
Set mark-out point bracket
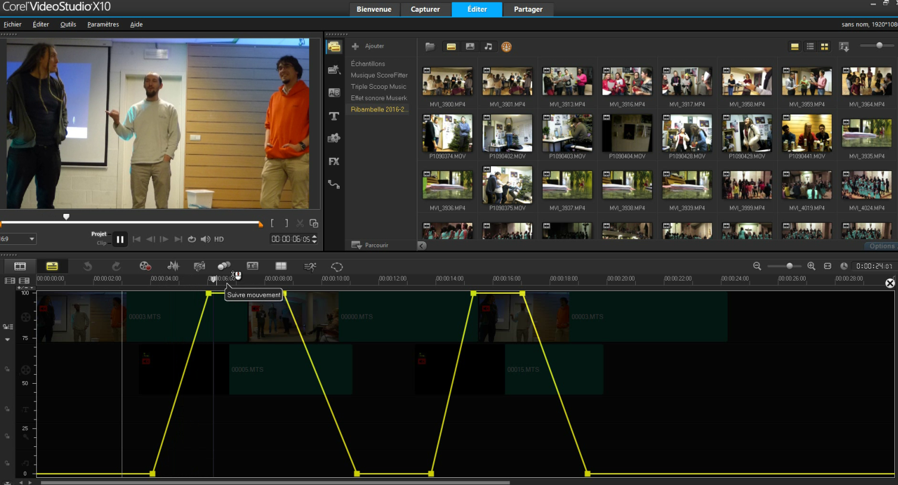coord(287,223)
